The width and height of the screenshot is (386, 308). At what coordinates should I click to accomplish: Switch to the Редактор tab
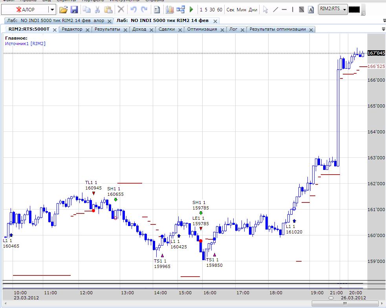tap(72, 29)
